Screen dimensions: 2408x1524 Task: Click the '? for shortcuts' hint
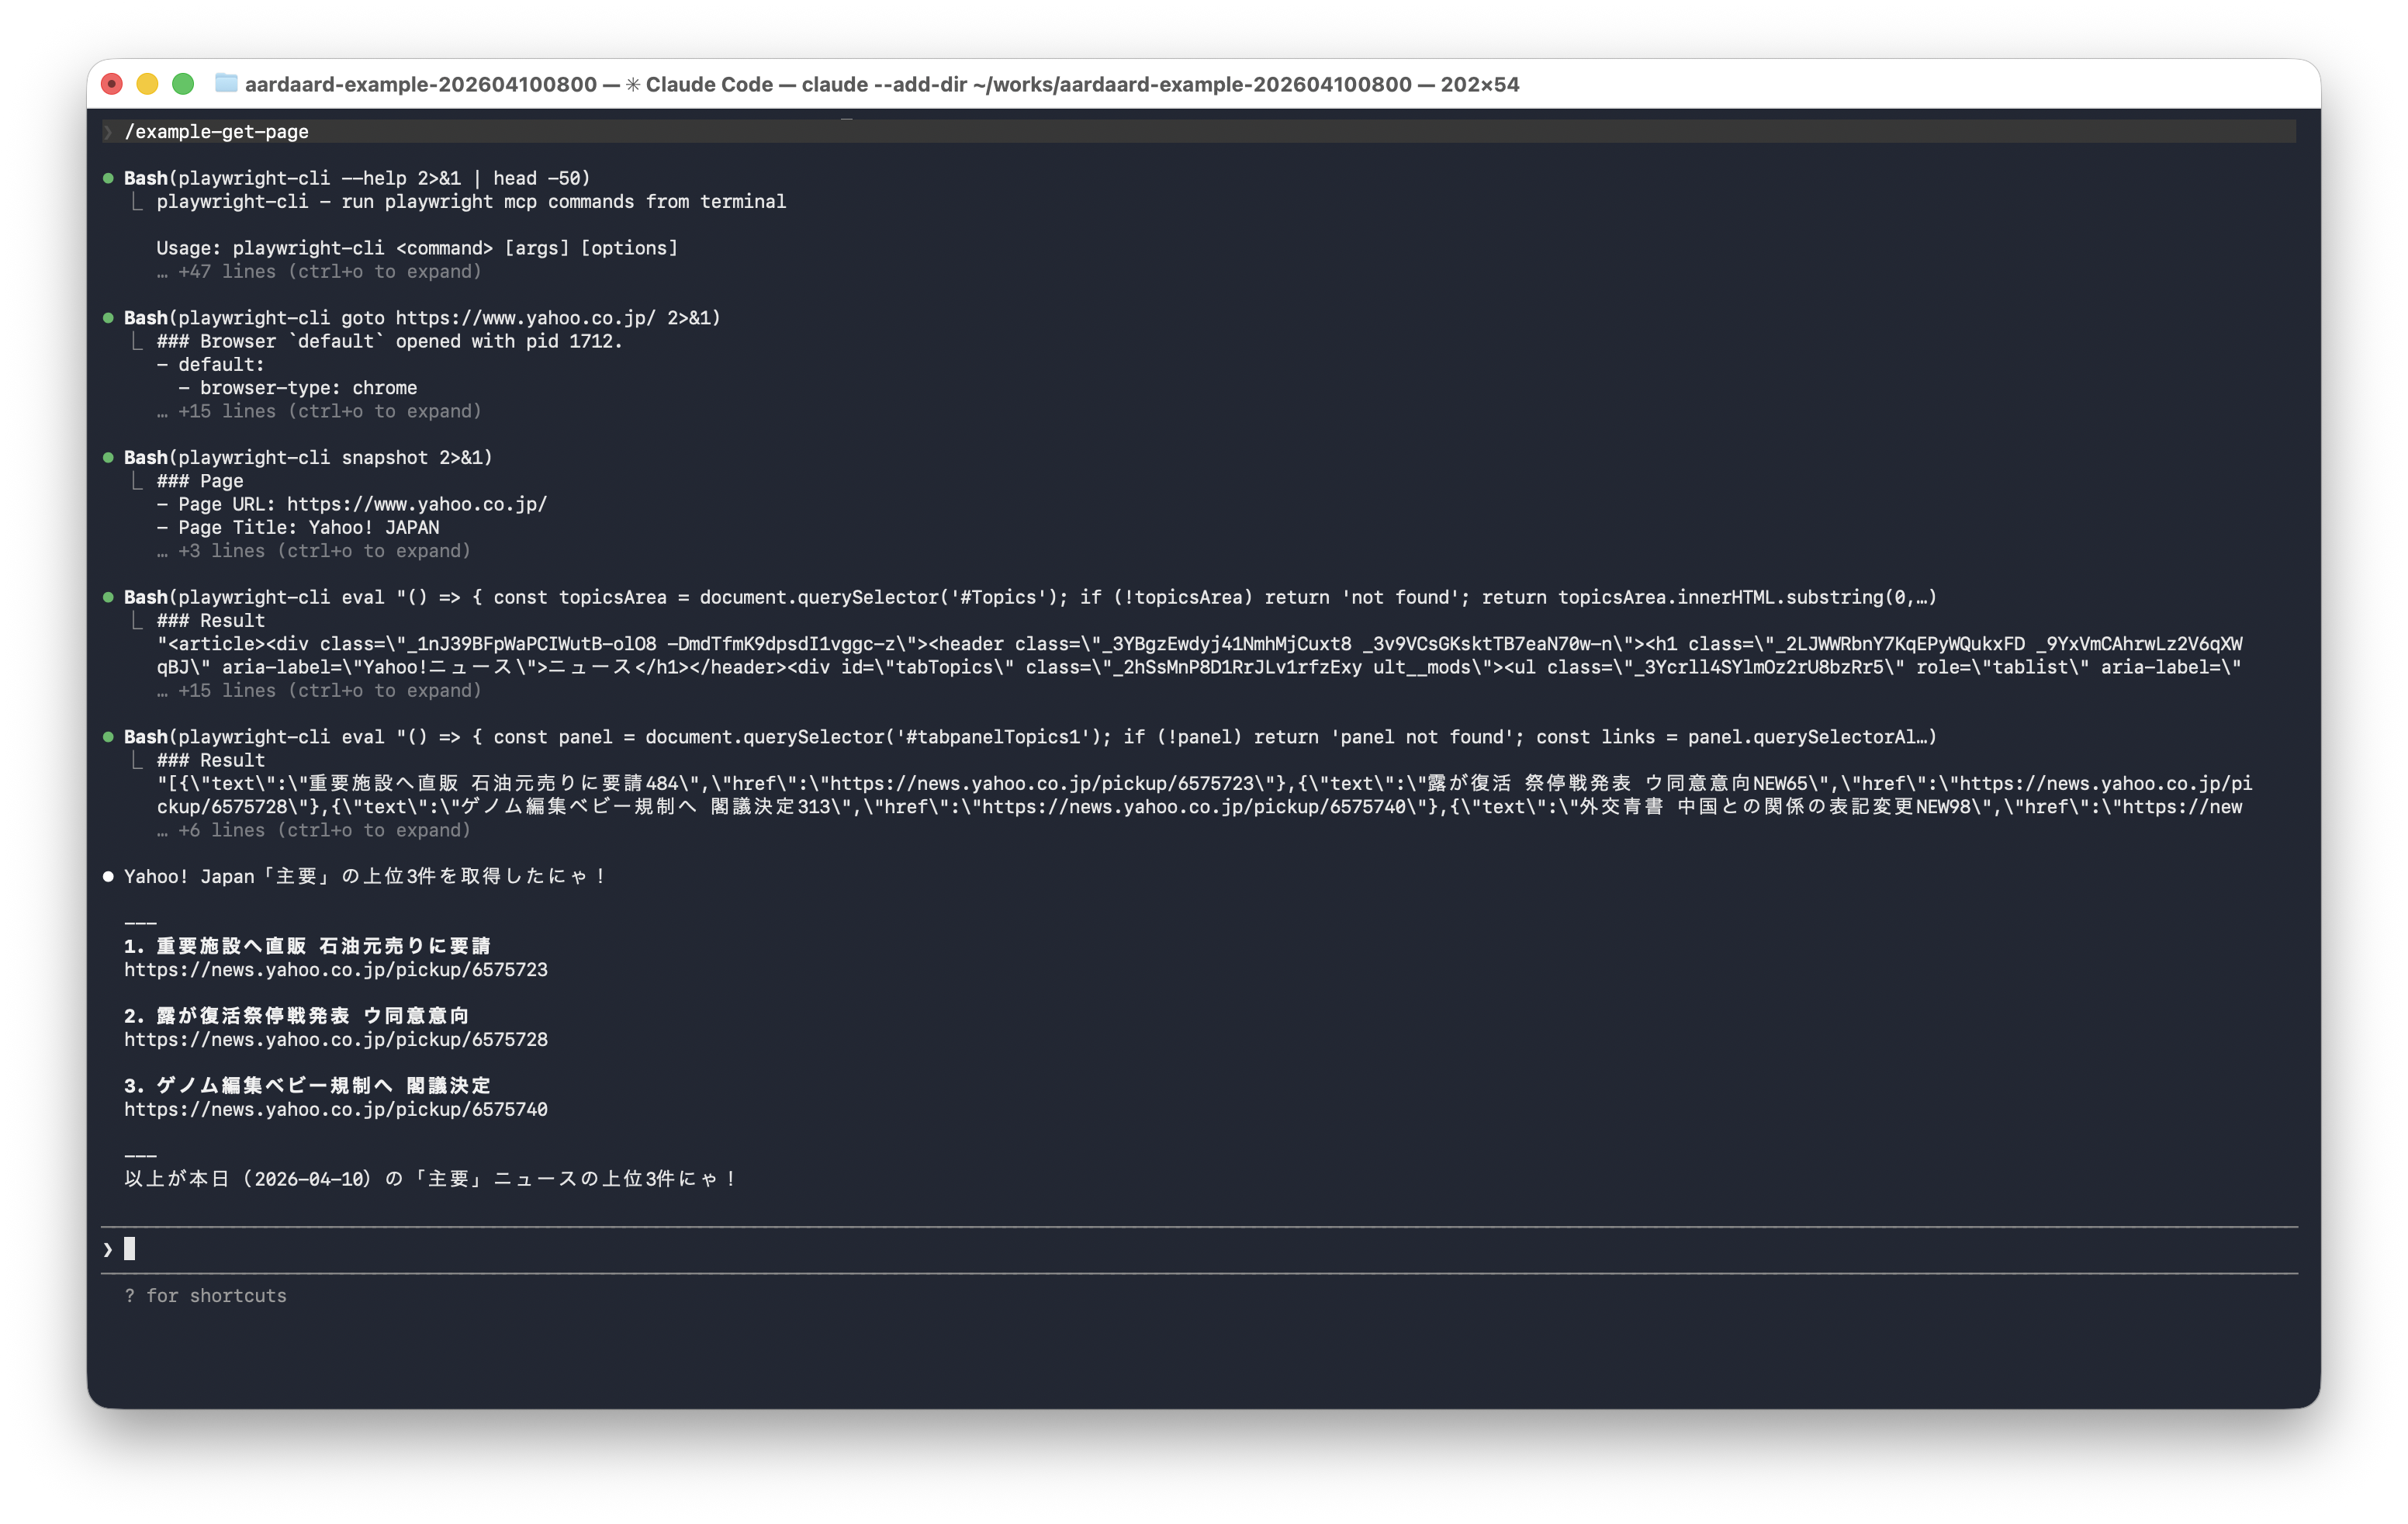[x=205, y=1296]
